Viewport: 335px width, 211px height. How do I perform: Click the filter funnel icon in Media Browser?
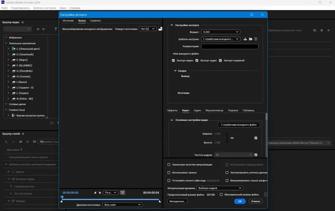[56, 29]
